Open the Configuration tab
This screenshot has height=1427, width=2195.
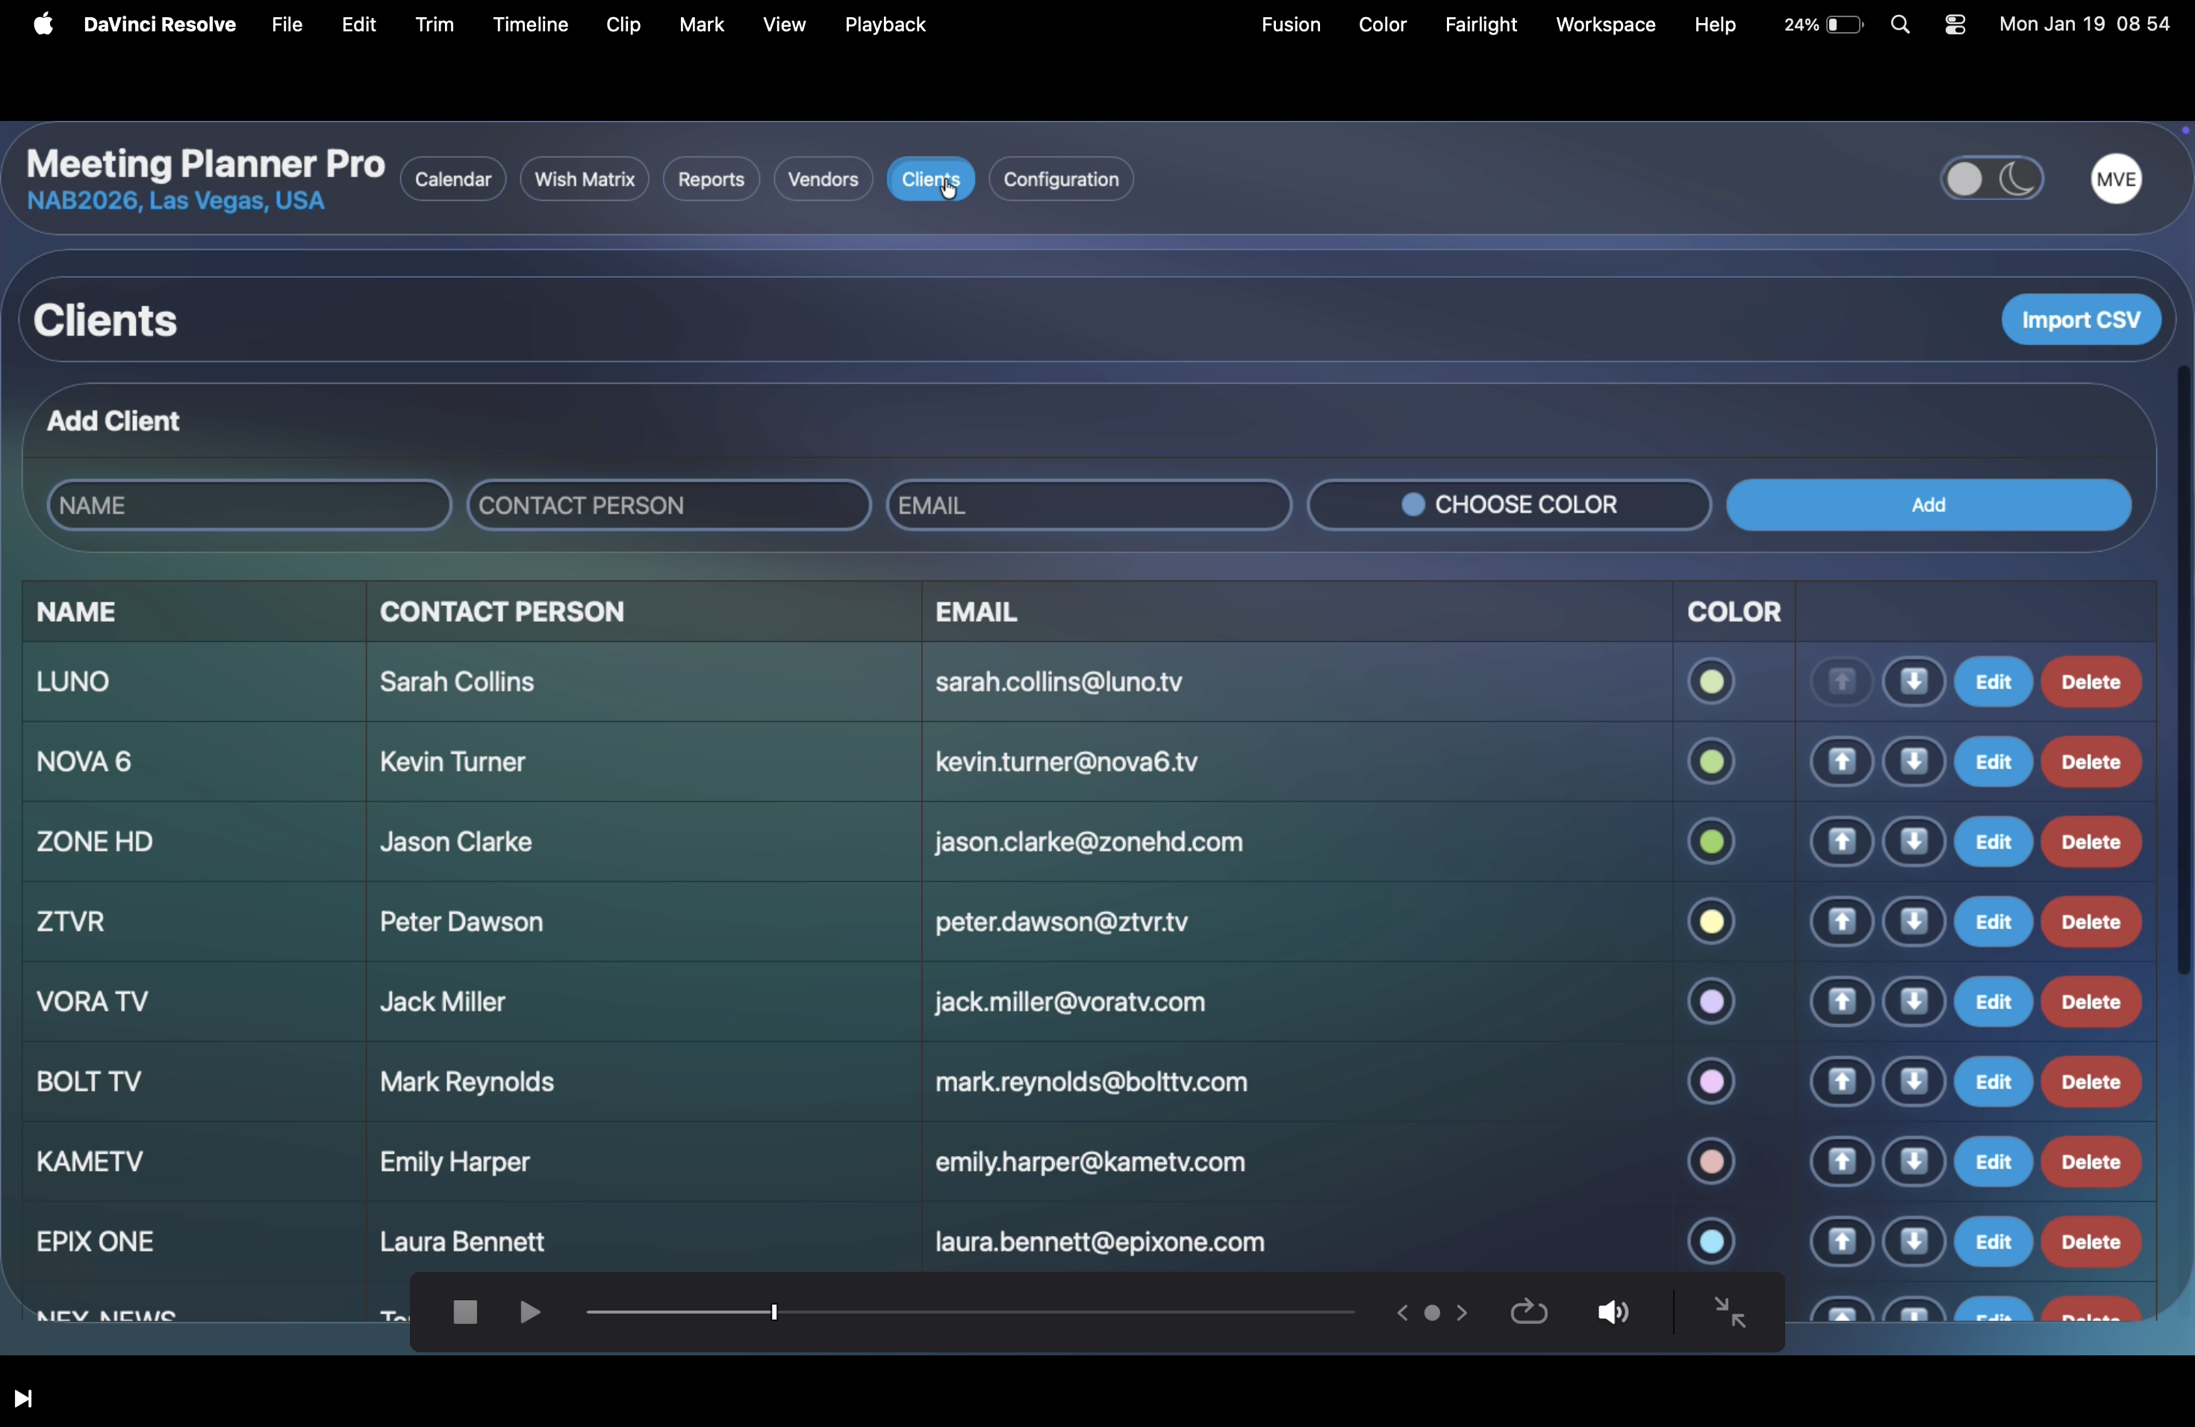click(1062, 179)
